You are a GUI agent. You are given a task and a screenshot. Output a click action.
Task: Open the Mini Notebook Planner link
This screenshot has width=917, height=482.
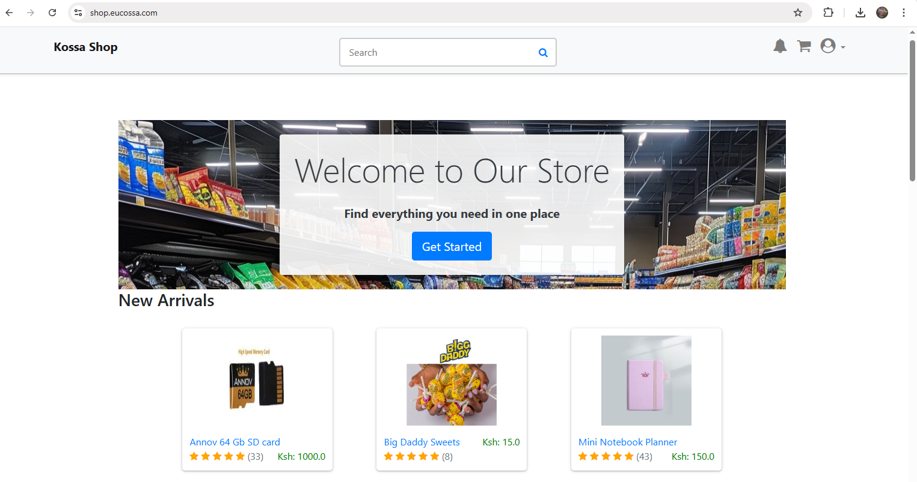(627, 442)
